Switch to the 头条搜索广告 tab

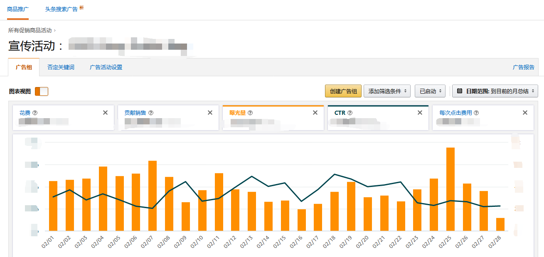(x=61, y=8)
